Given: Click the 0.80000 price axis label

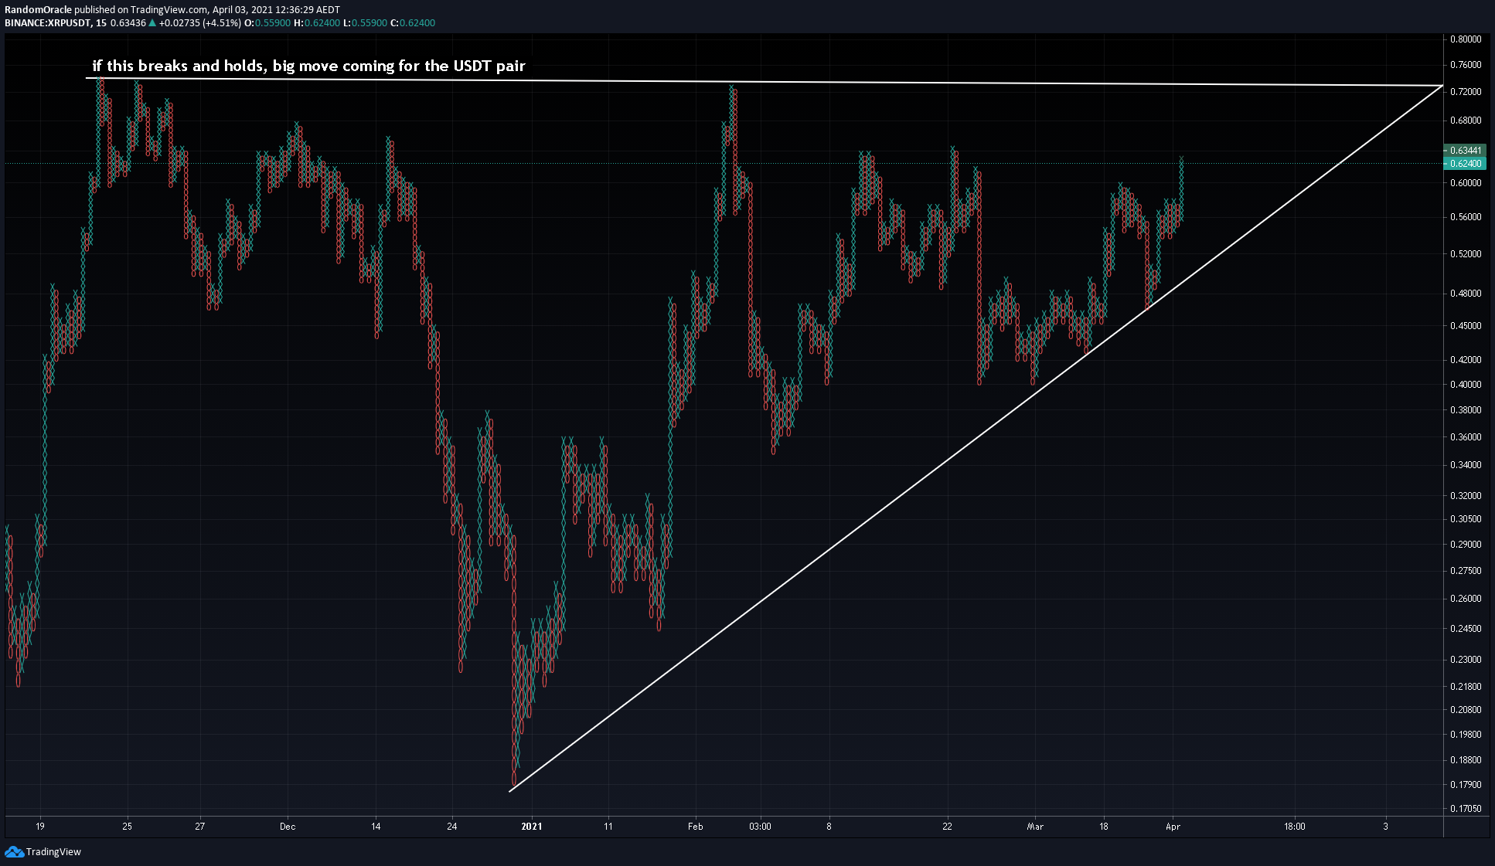Looking at the screenshot, I should tap(1466, 39).
